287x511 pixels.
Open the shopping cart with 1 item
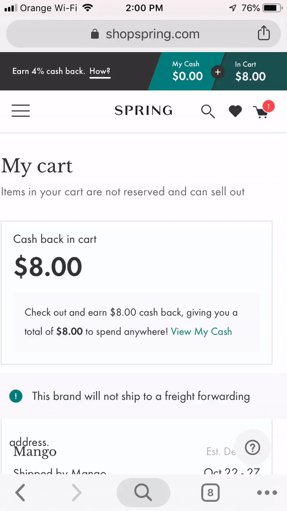click(261, 112)
